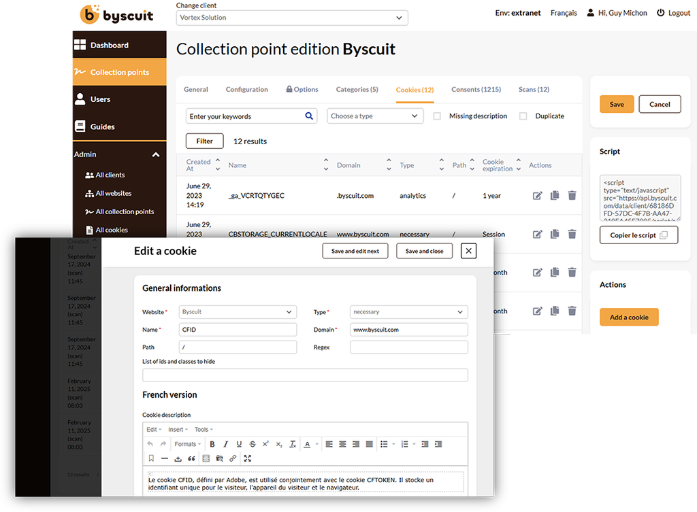Open the Scans (12) tab
The width and height of the screenshot is (697, 512).
tap(534, 89)
